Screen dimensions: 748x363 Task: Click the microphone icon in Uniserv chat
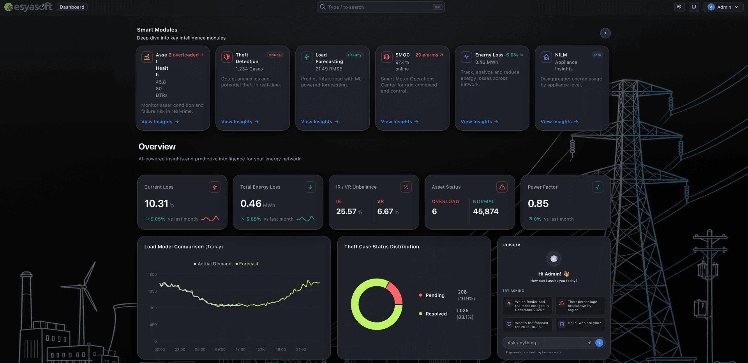coord(589,343)
